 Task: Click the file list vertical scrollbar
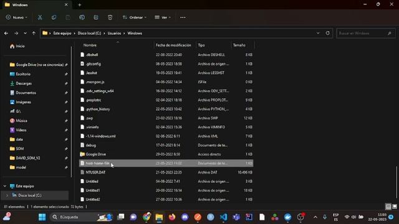397,182
